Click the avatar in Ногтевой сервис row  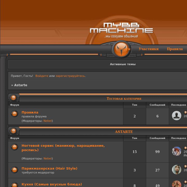coord(177,151)
